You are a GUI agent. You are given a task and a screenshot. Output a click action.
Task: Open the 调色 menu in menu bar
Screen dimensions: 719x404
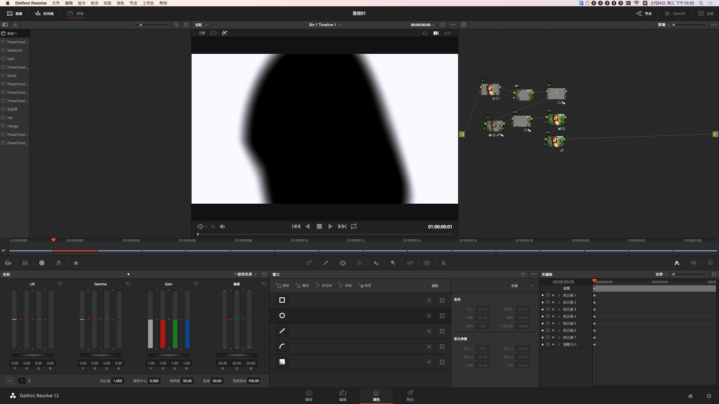(x=120, y=3)
